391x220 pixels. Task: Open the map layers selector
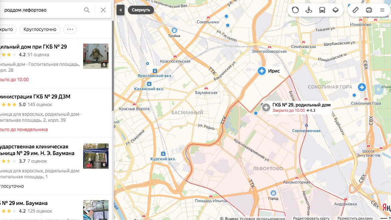[336, 10]
